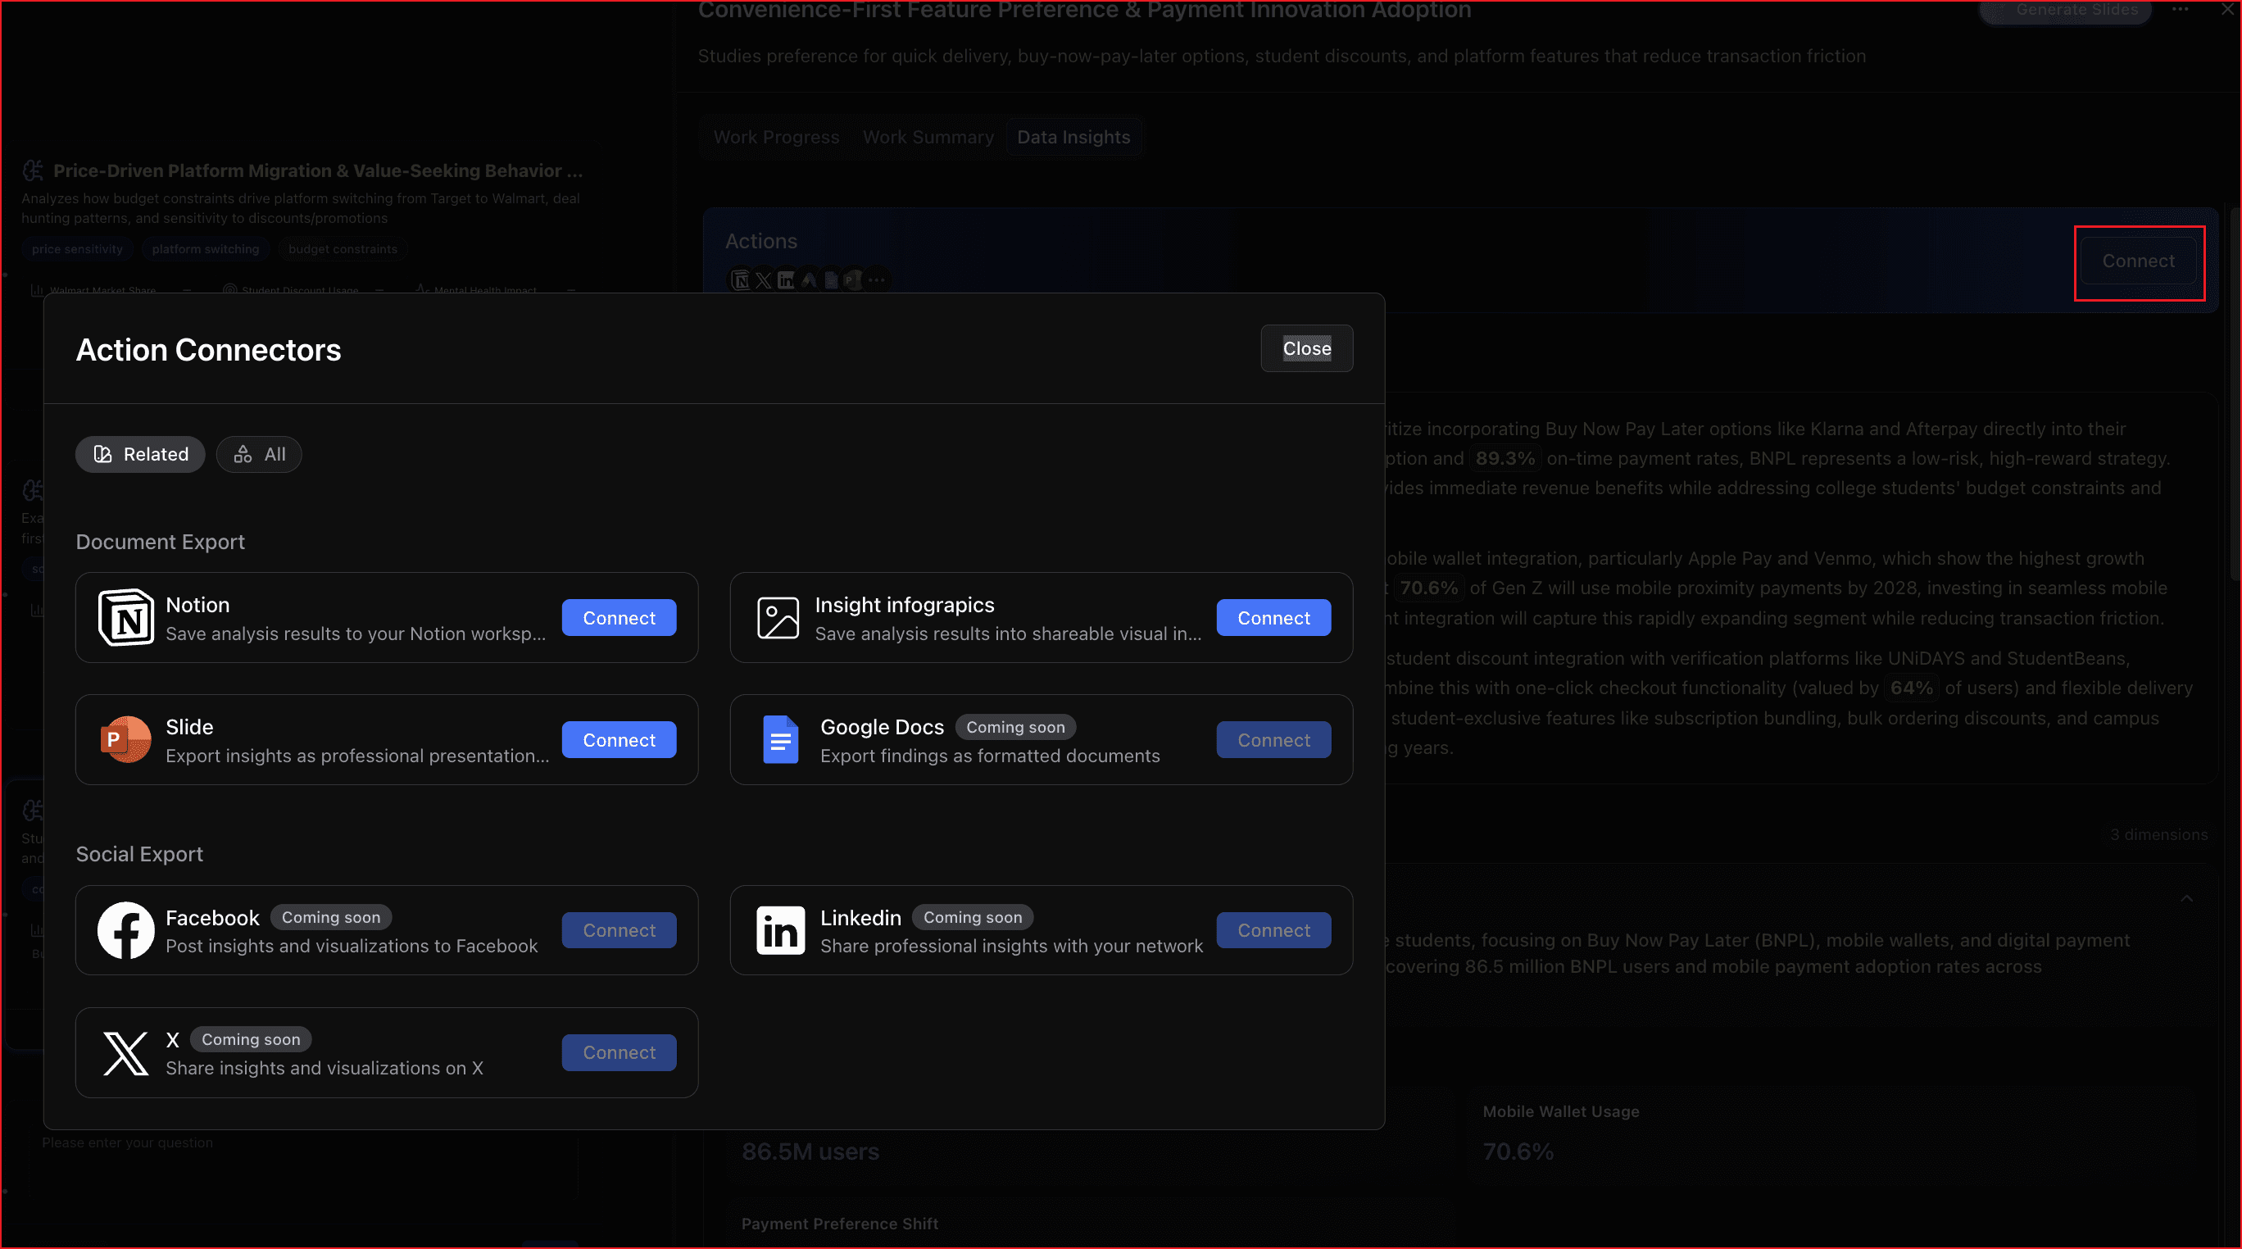Click the Notion logo under Document Export

[126, 617]
